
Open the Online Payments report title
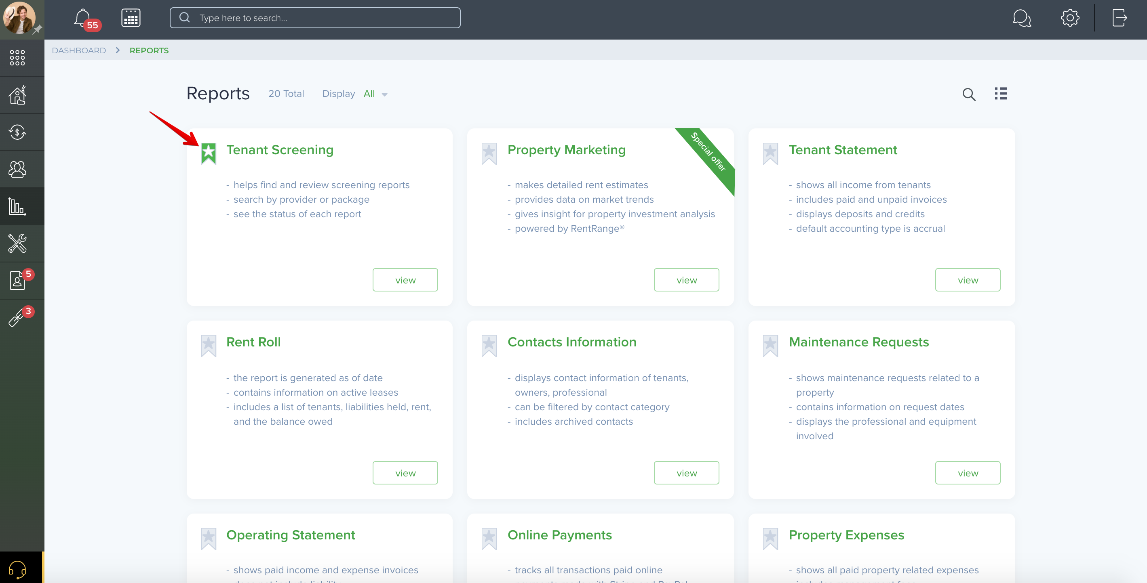(560, 535)
